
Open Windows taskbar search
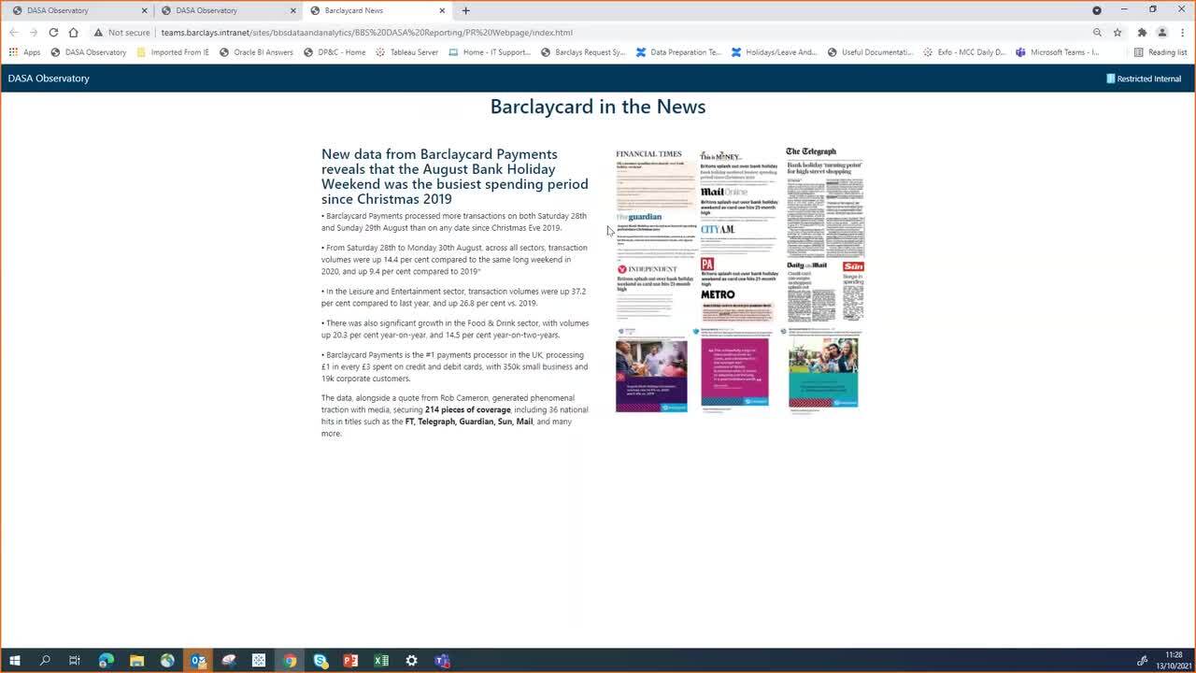[45, 661]
